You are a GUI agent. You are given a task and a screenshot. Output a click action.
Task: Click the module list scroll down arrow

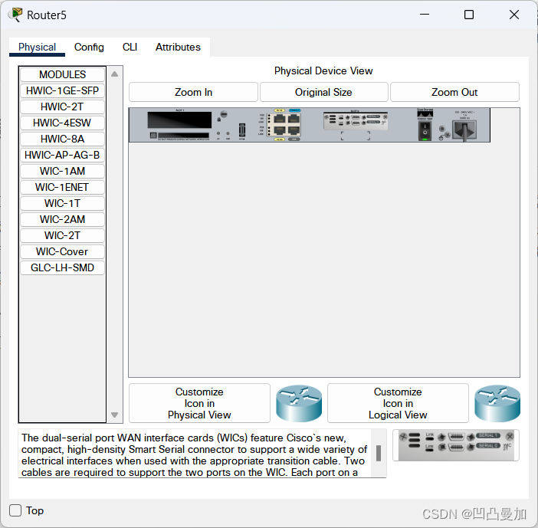click(115, 415)
